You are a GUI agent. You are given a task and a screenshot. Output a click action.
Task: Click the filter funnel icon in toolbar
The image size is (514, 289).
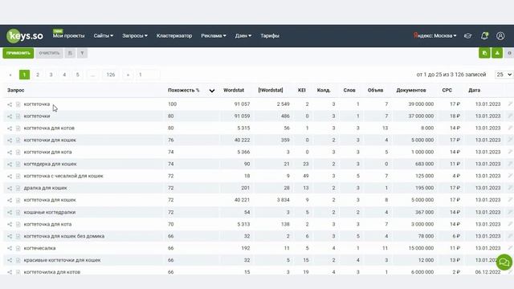pyautogui.click(x=82, y=53)
